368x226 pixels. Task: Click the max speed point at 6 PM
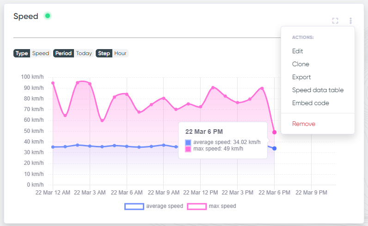(274, 132)
